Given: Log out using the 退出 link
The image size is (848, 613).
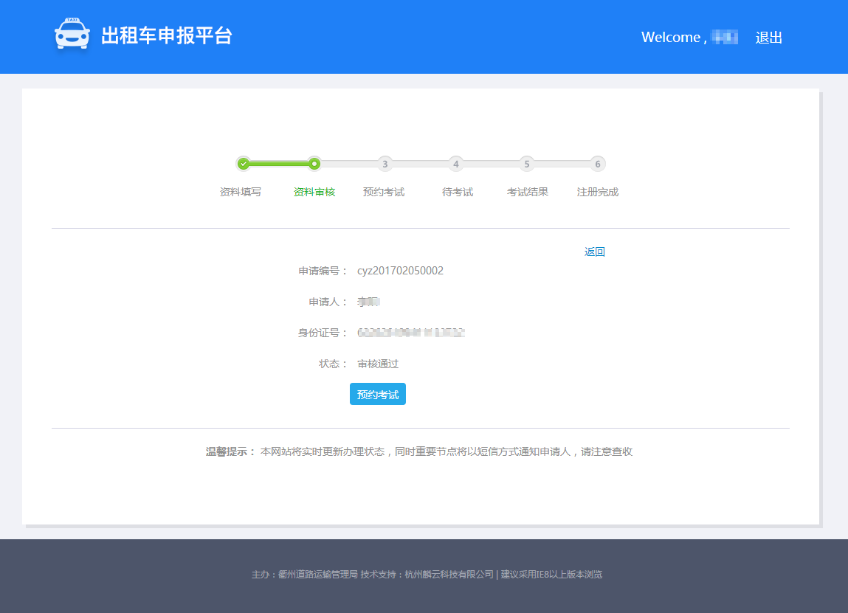Looking at the screenshot, I should point(768,38).
